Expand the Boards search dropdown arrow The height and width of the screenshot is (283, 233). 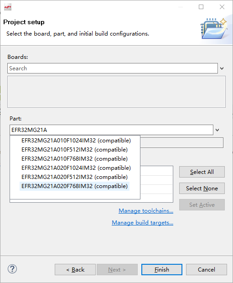coord(222,68)
